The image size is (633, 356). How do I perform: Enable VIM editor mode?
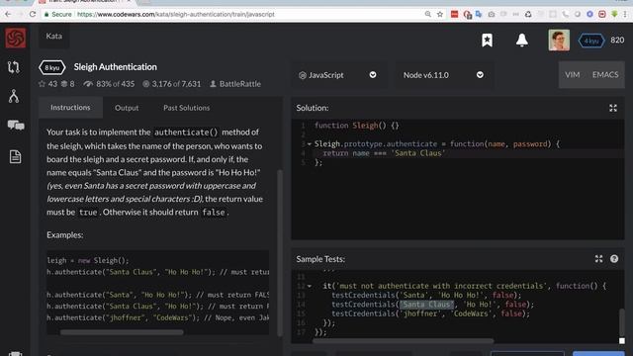pos(572,75)
